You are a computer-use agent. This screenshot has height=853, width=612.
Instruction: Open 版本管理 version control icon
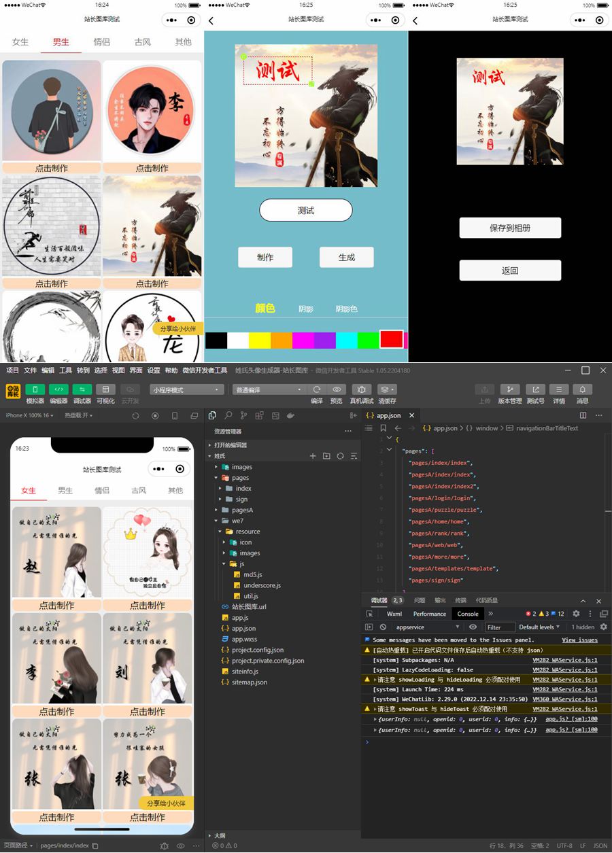[x=509, y=389]
